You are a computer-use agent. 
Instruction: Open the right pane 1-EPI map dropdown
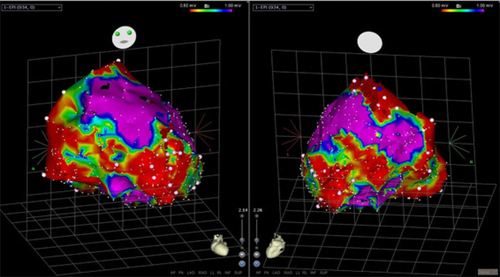(283, 8)
